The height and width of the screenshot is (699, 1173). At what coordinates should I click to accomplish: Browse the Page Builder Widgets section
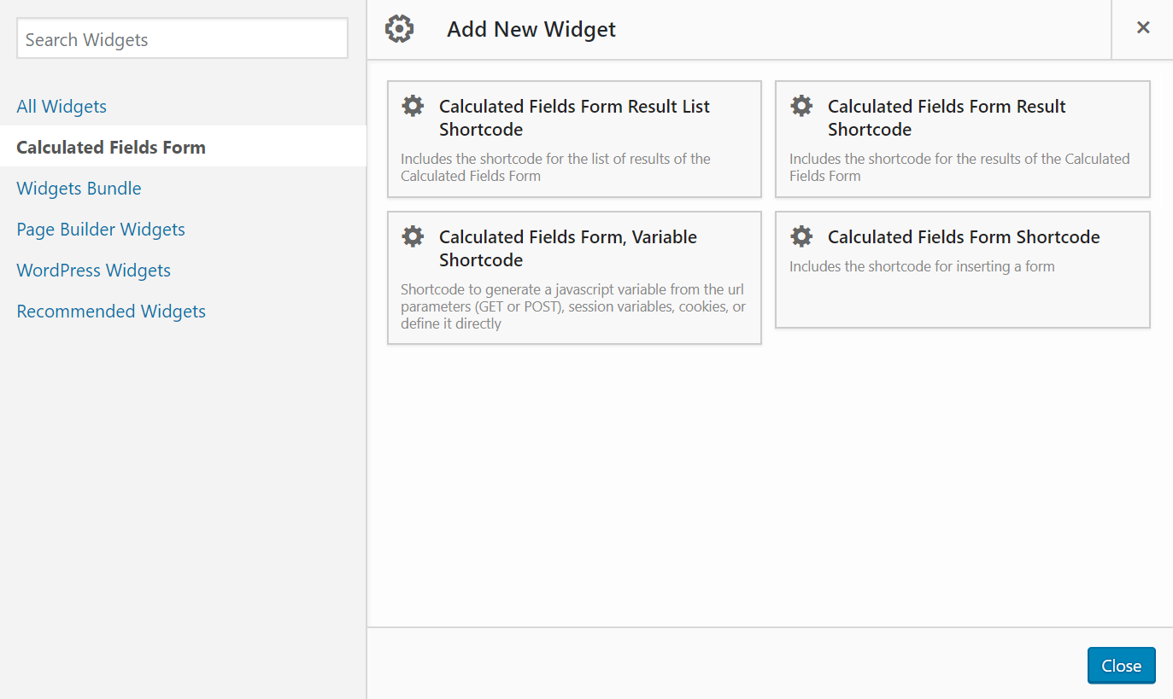tap(100, 229)
